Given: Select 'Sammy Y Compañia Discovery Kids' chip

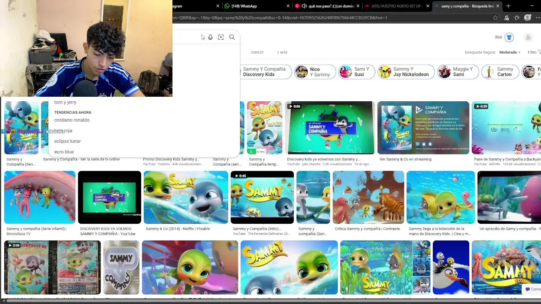Looking at the screenshot, I should [265, 72].
